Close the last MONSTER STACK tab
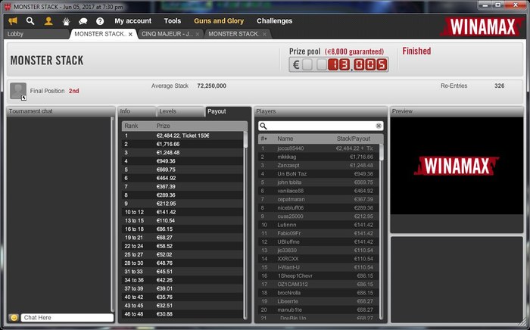This screenshot has height=330, width=530. (264, 34)
